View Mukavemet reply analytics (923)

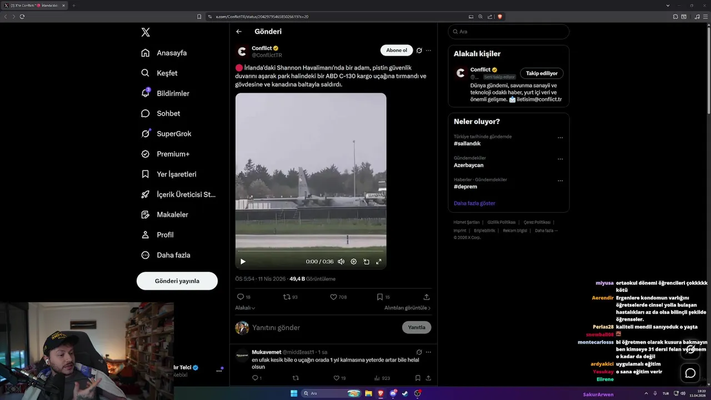coord(382,378)
